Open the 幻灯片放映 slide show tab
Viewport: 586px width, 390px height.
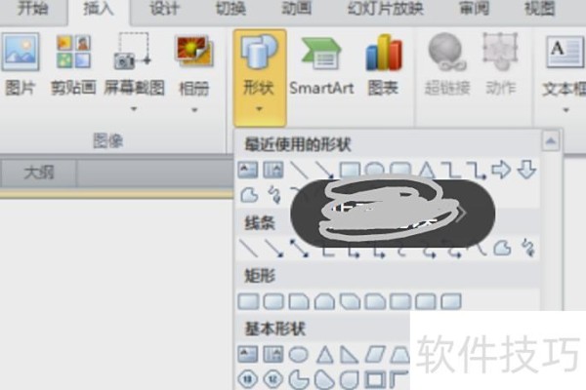[386, 9]
